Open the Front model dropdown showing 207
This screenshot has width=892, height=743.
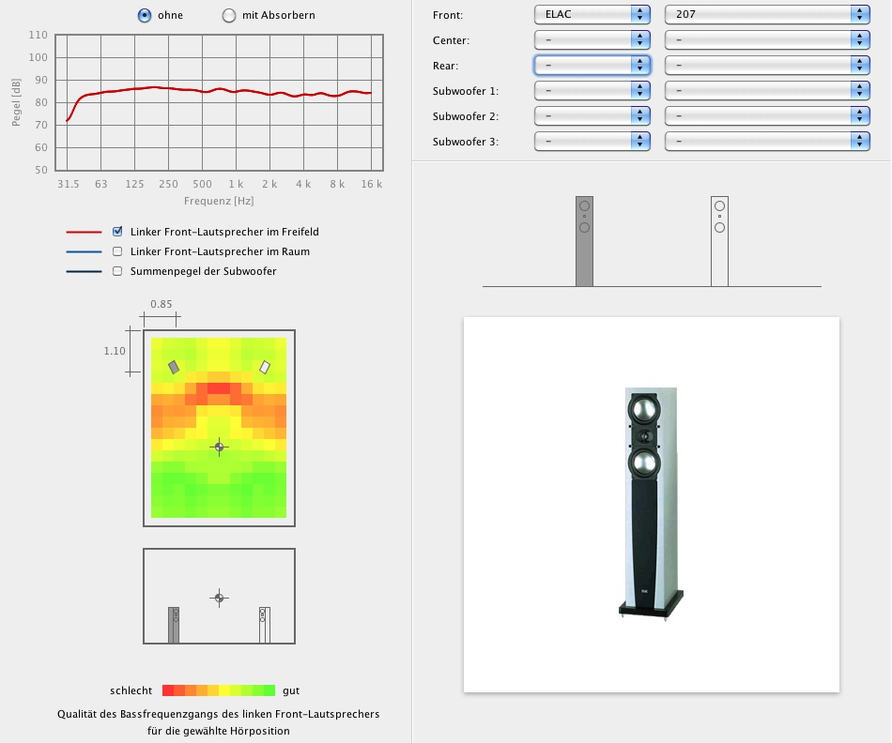point(766,14)
